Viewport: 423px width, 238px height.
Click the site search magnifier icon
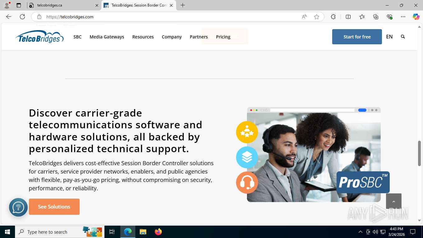pos(403,37)
